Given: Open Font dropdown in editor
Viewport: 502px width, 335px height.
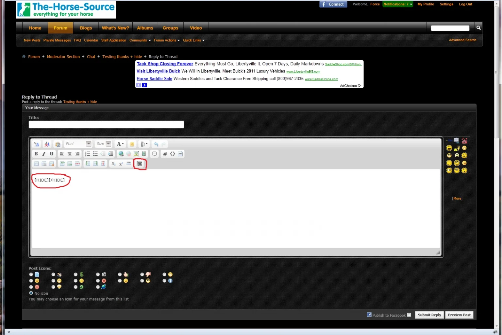Looking at the screenshot, I should (x=78, y=144).
